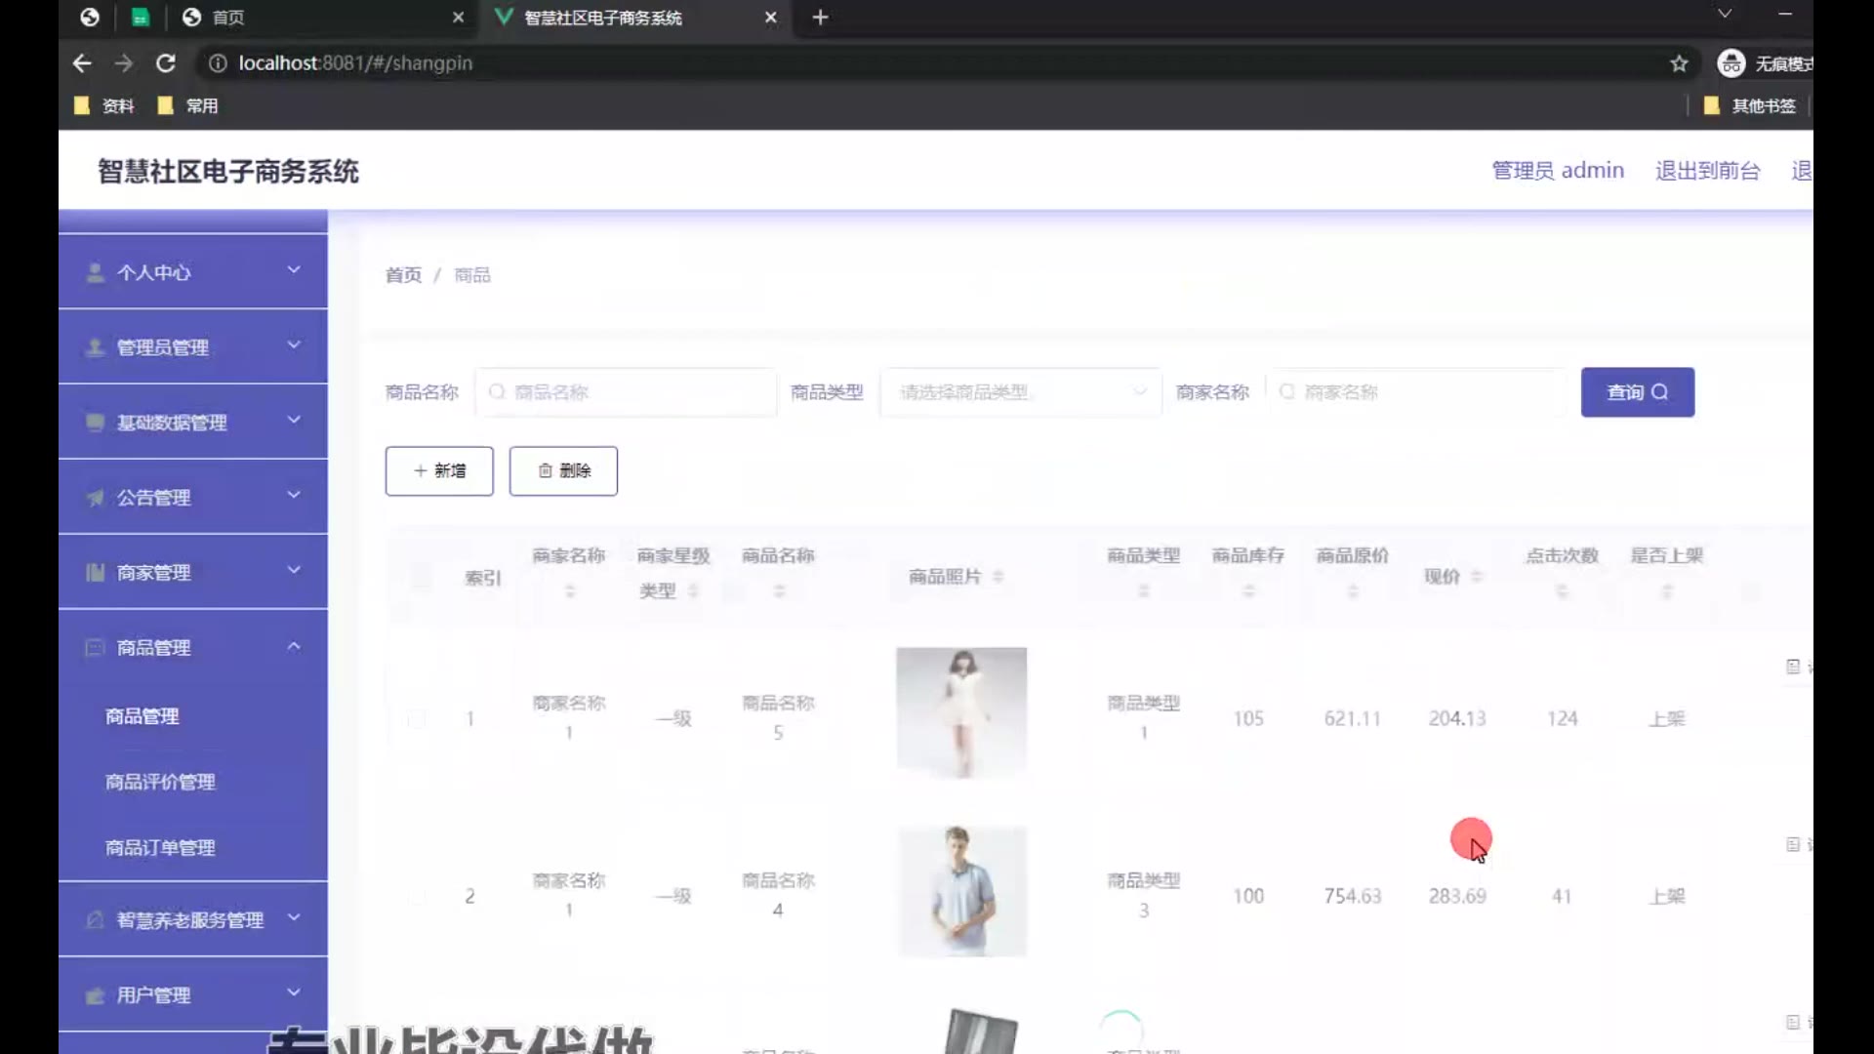Open 商品管理 submenu item

coord(143,716)
